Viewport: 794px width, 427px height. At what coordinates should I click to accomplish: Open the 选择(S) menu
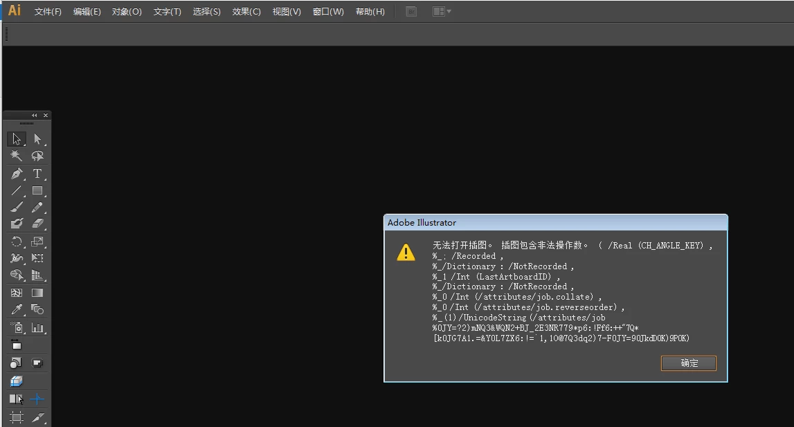tap(206, 11)
